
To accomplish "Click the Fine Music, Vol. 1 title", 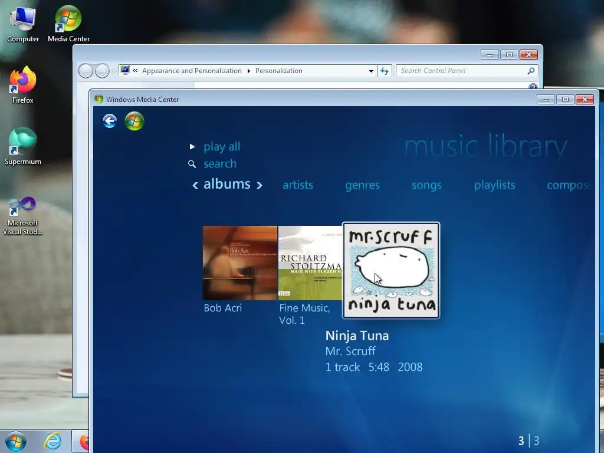I will pos(304,314).
